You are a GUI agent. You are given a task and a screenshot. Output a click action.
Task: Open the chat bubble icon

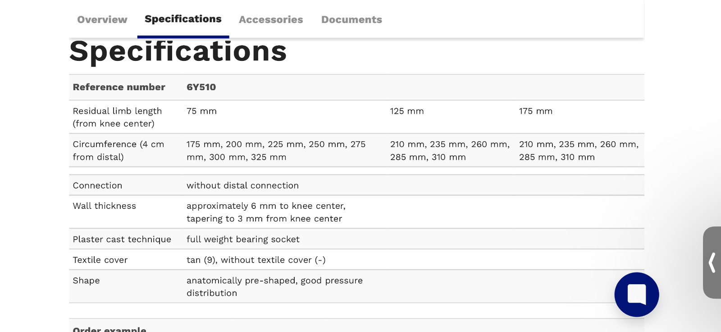(636, 295)
